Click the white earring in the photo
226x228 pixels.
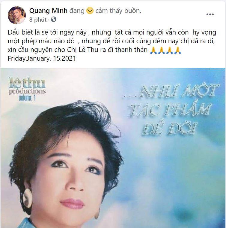click(x=27, y=198)
